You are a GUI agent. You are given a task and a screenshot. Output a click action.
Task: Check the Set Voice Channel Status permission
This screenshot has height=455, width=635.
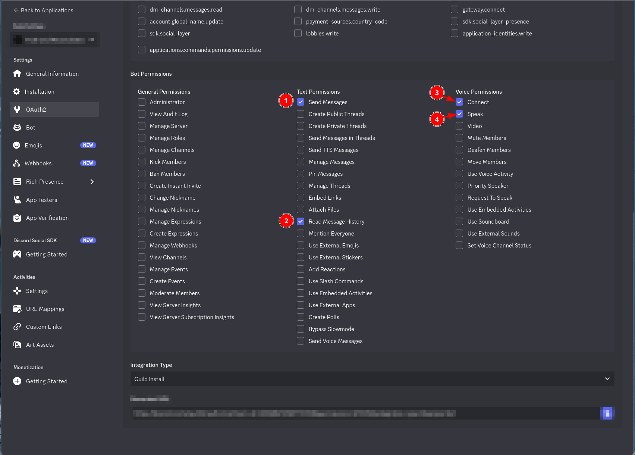459,245
